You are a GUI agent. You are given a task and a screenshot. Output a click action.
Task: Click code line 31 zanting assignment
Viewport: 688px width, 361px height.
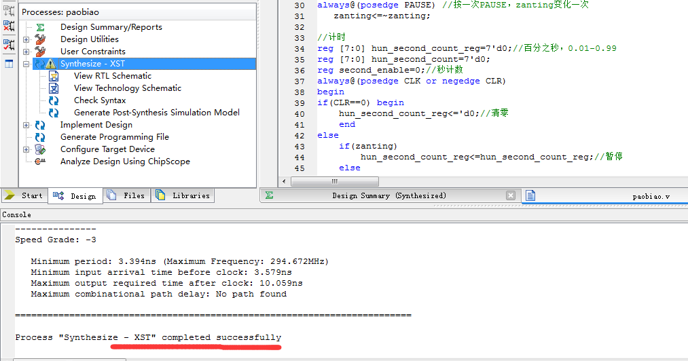382,16
